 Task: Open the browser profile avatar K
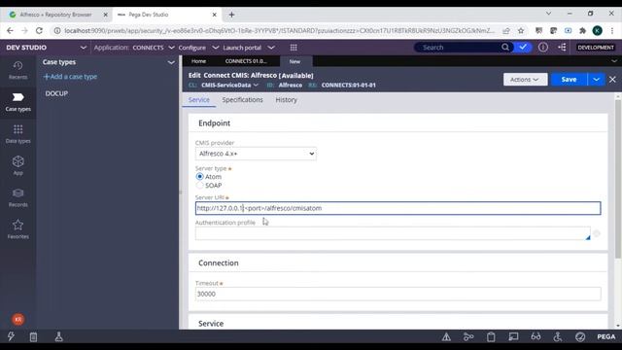click(x=598, y=30)
